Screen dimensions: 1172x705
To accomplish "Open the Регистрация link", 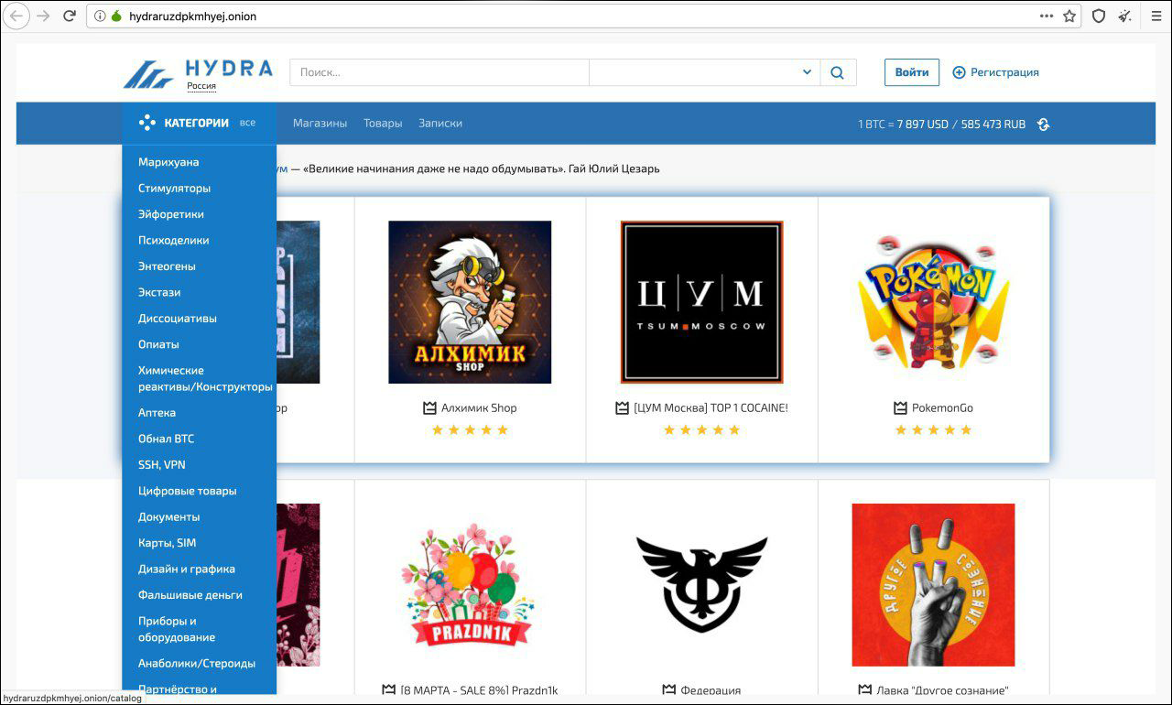I will 1004,72.
